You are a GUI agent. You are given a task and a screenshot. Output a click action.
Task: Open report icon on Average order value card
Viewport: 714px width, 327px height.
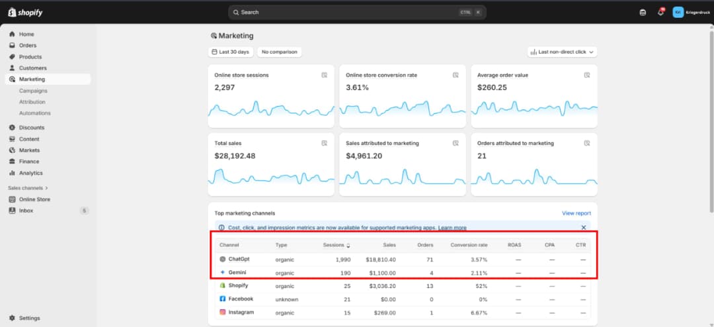click(587, 75)
